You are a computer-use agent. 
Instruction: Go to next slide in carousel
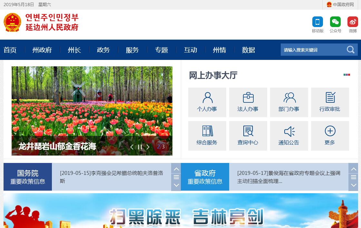pyautogui.click(x=148, y=147)
